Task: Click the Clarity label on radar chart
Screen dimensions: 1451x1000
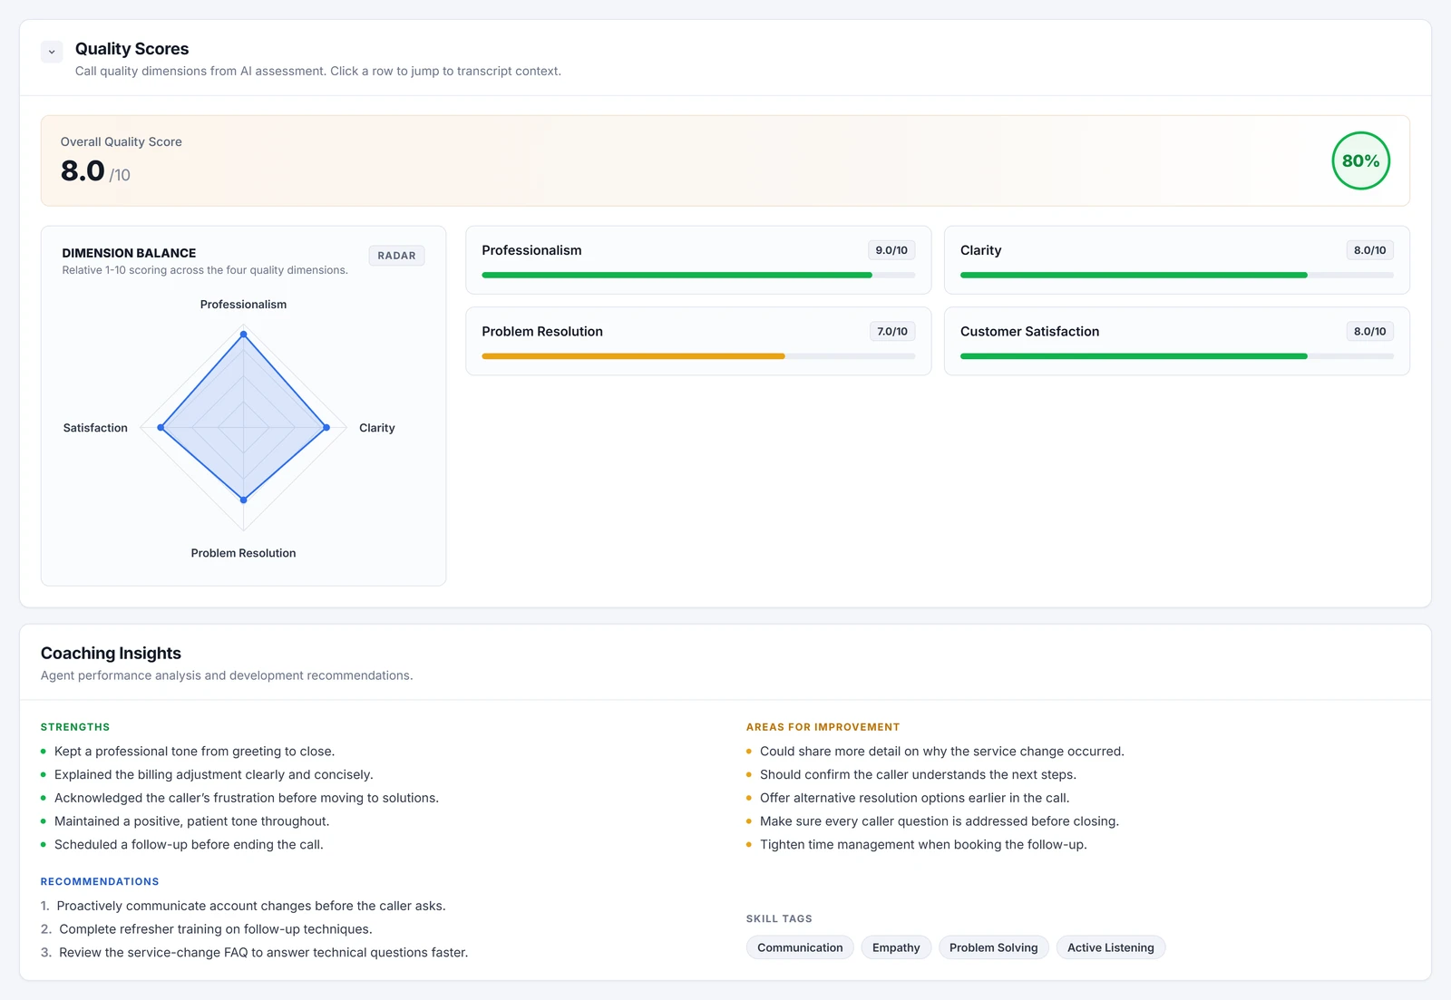Action: click(377, 428)
